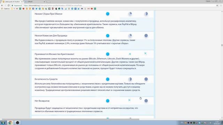The height and width of the screenshot is (125, 223).
Task: Open the Сервисы apps shortcut
Action: pos(6,9)
